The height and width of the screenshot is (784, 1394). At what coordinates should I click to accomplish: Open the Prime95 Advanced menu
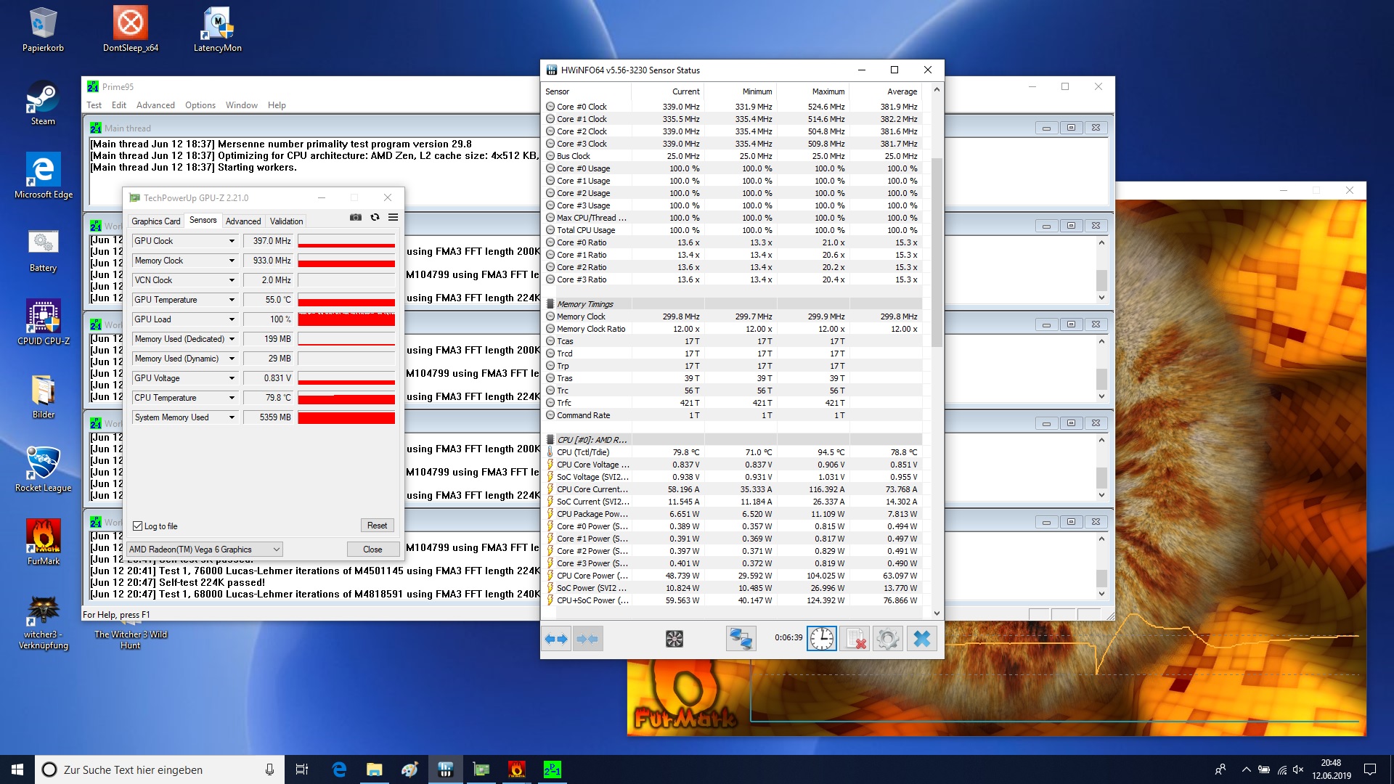coord(155,105)
